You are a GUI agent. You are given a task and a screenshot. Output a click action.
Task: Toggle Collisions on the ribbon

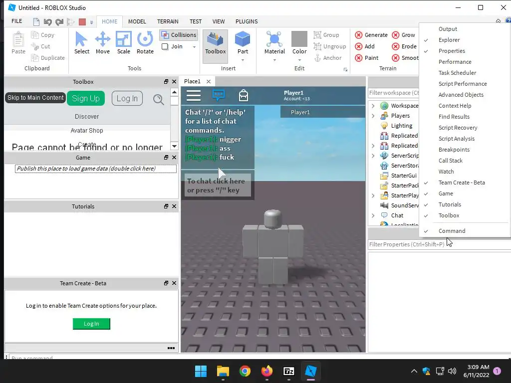click(x=179, y=35)
